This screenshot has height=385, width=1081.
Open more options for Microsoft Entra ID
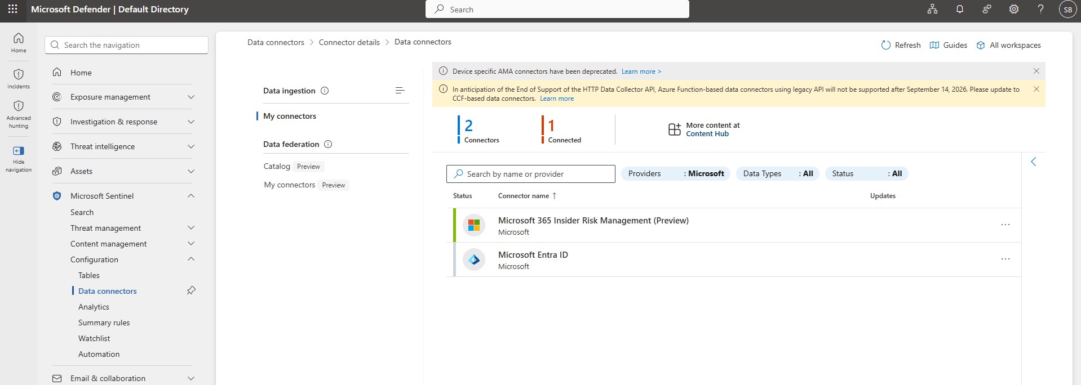tap(1005, 259)
